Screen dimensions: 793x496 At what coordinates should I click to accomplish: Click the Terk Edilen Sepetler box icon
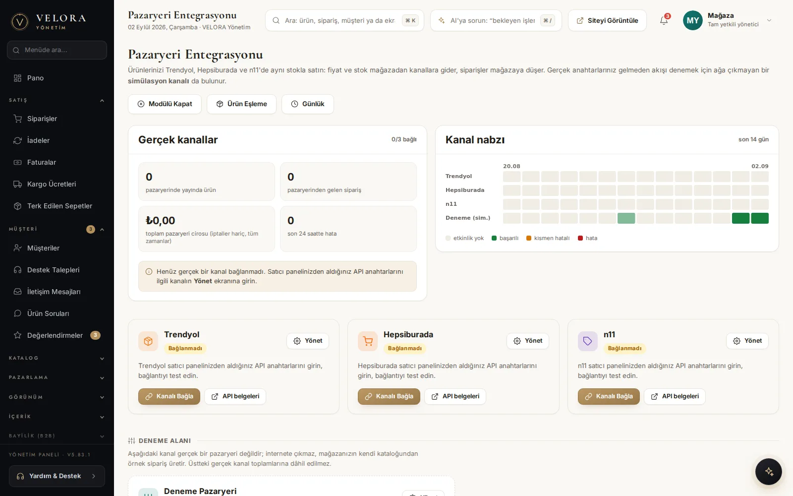[x=18, y=206]
